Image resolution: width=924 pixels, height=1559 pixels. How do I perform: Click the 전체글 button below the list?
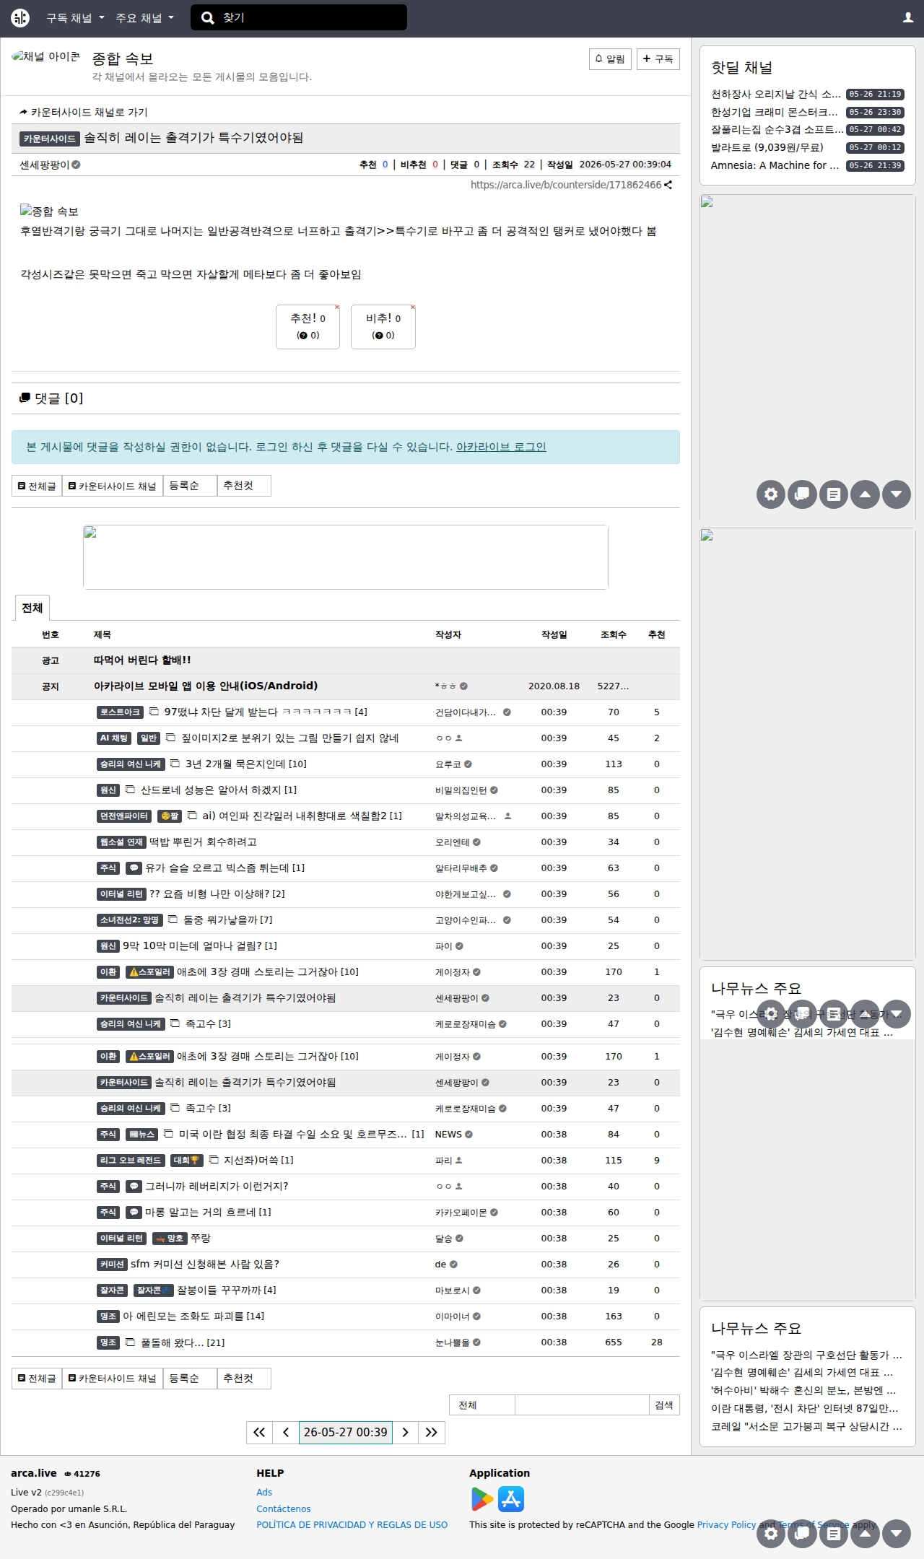pos(37,1378)
